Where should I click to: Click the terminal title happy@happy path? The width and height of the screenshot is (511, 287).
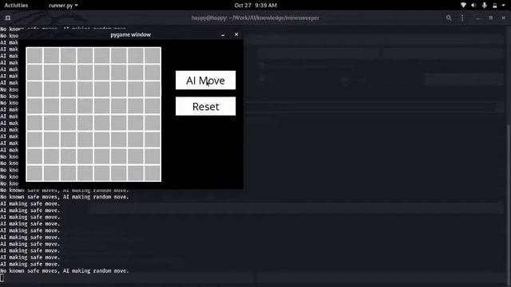tap(255, 18)
